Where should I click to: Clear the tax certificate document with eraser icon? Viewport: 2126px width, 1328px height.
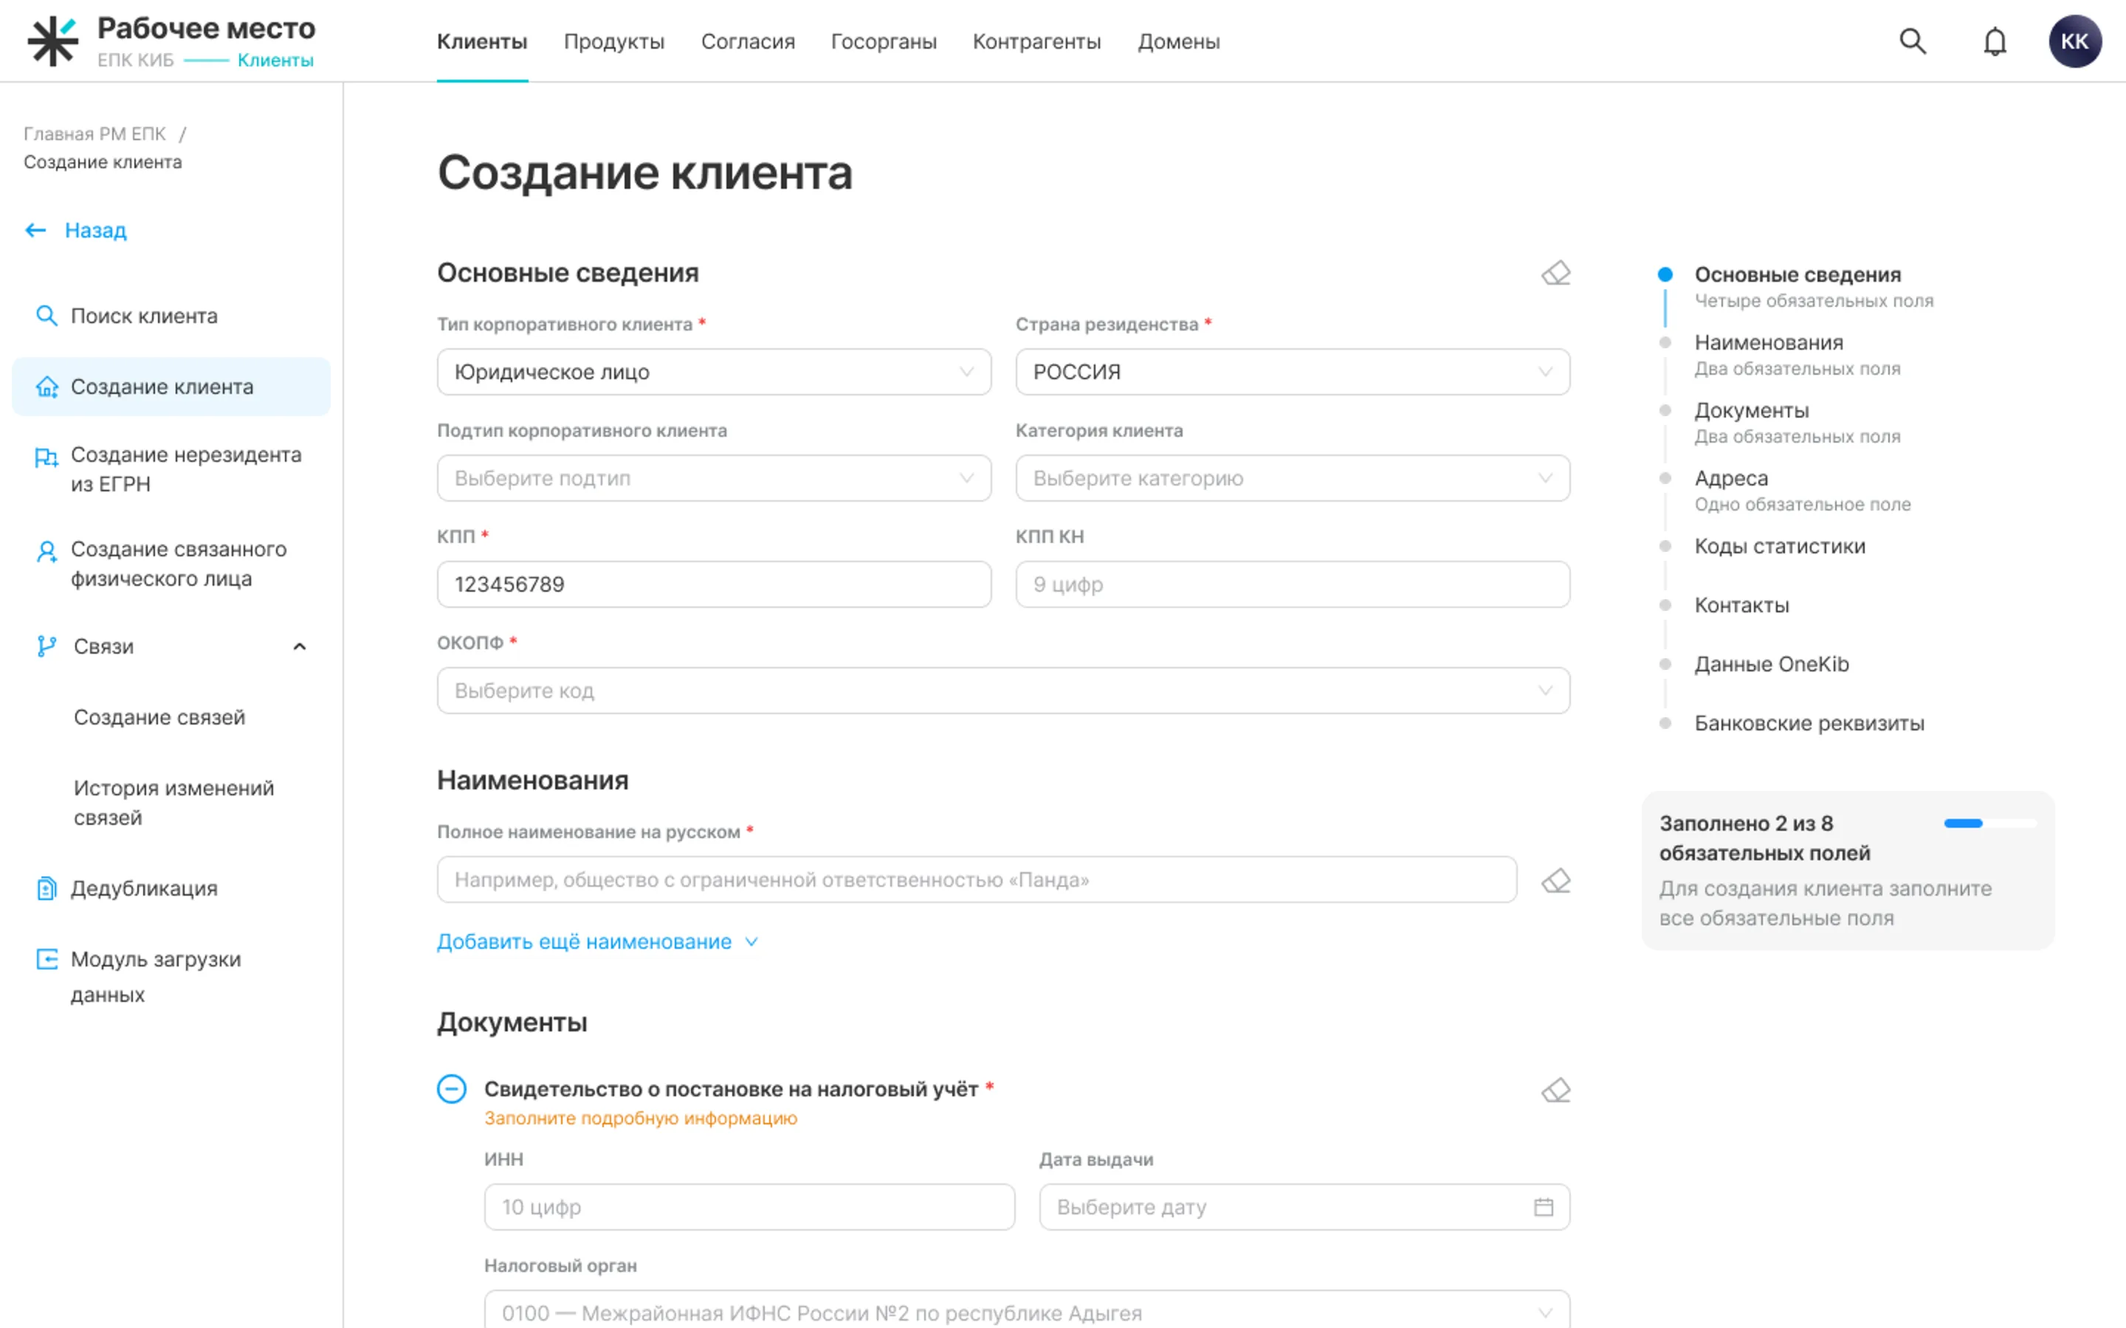1556,1090
